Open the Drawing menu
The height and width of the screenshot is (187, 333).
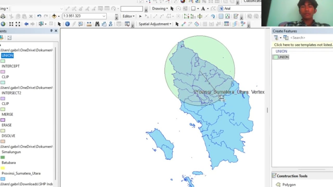pyautogui.click(x=160, y=8)
